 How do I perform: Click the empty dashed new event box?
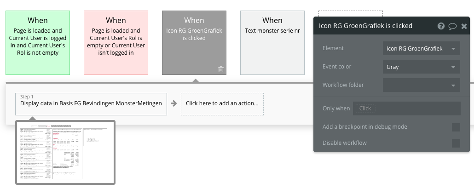350,13
